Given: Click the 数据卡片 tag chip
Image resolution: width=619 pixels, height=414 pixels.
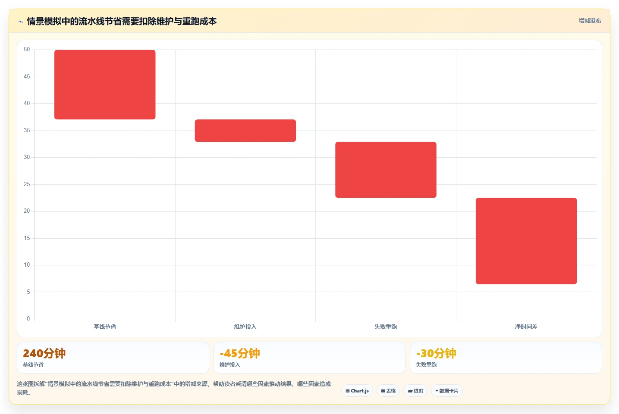Looking at the screenshot, I should tap(447, 391).
